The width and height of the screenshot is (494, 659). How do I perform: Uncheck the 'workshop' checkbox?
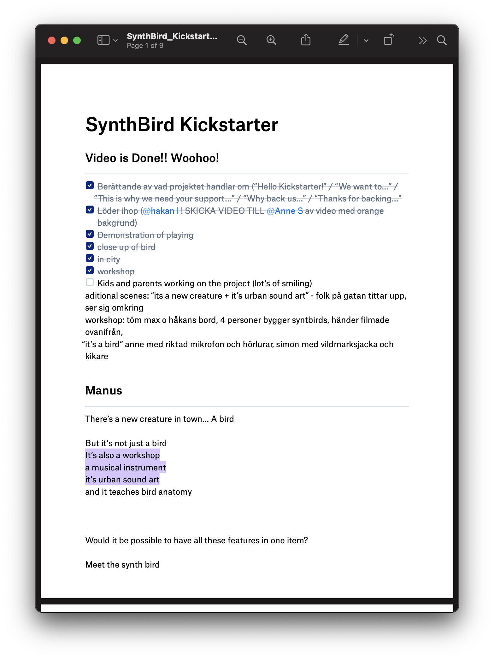coord(90,271)
